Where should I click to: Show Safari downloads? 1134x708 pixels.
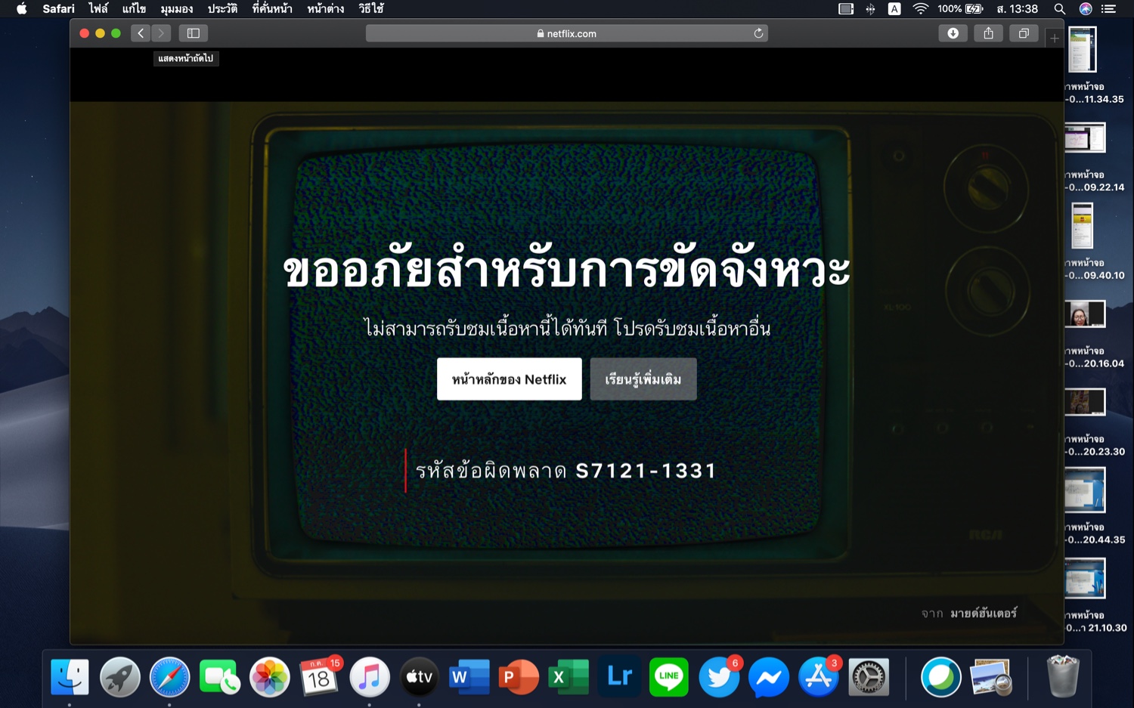pos(953,33)
